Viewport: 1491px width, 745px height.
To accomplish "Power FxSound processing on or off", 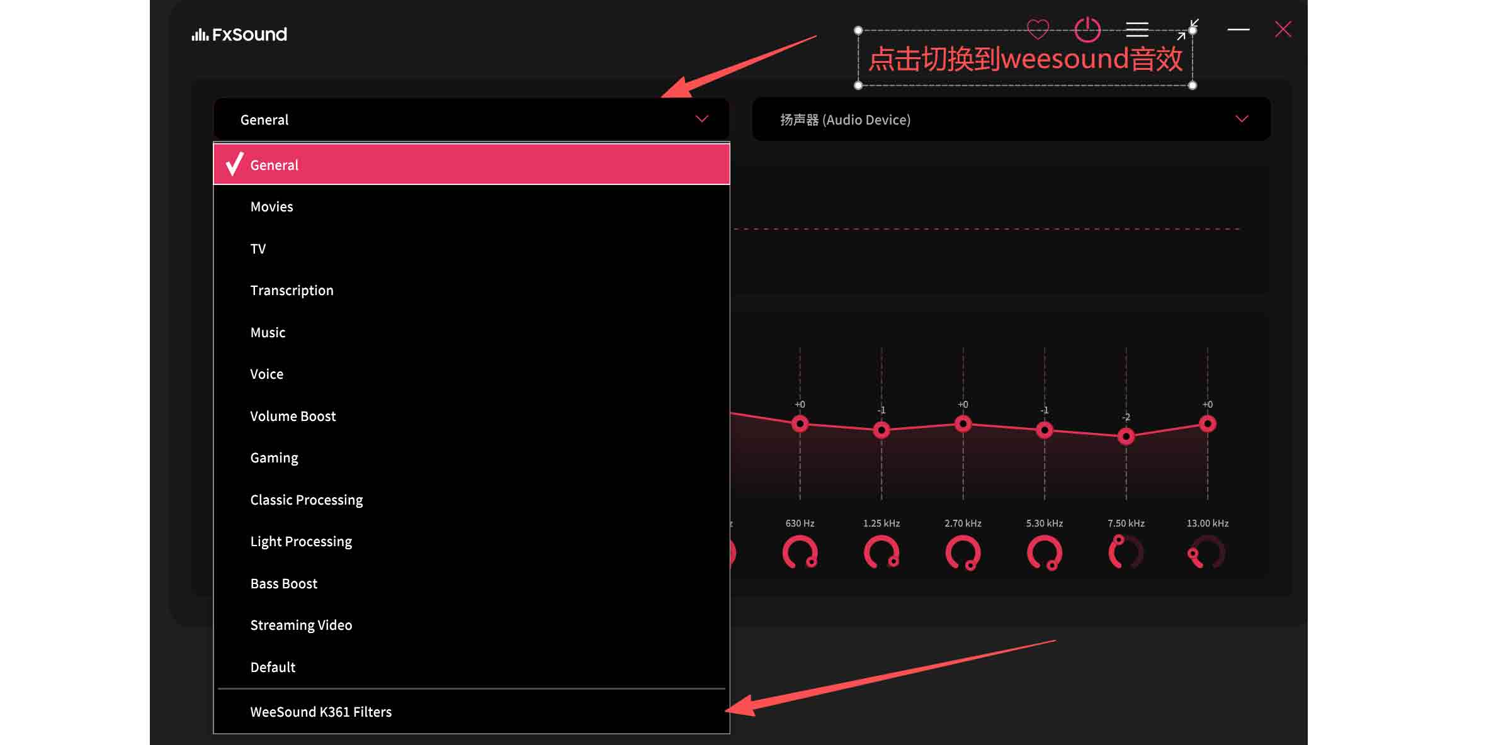I will coord(1089,30).
